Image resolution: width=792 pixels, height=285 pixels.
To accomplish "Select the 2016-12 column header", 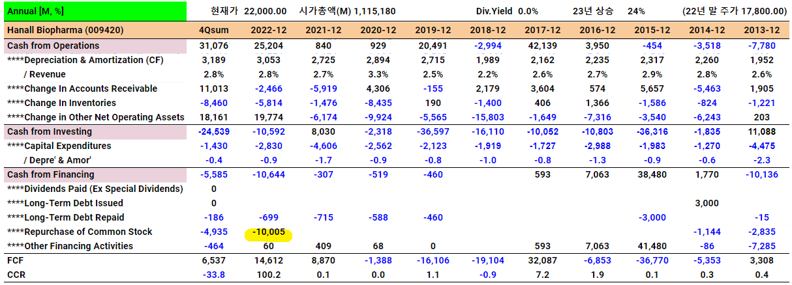I will tap(597, 31).
